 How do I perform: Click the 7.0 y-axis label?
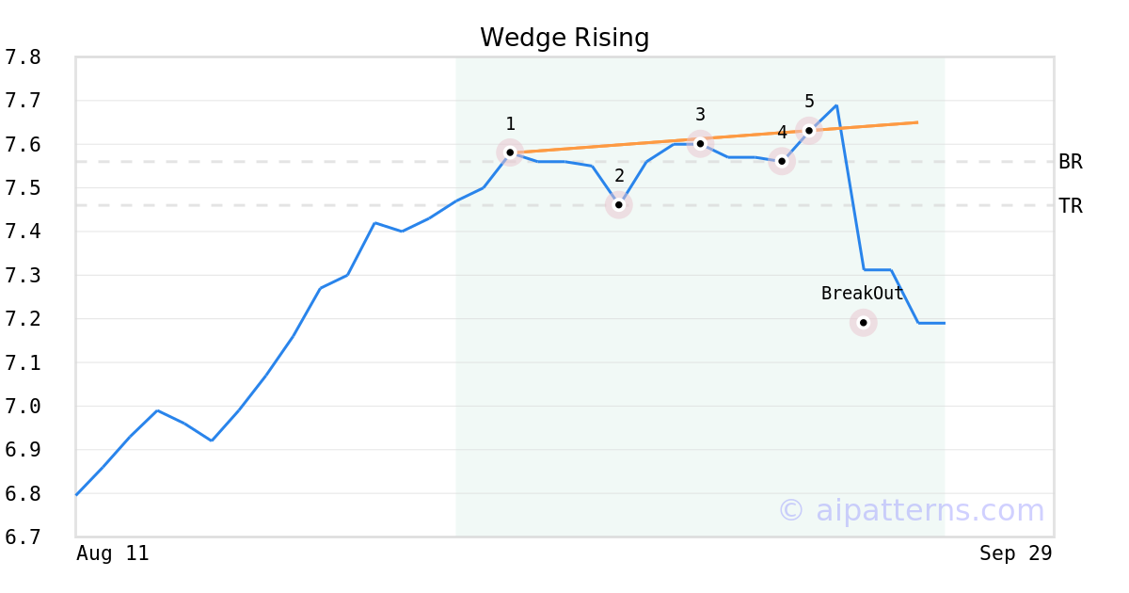[23, 407]
